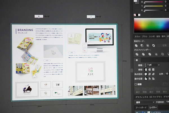Toggle visibility of the レイアウト layer
Screen dimensions: 169x113
(137, 112)
